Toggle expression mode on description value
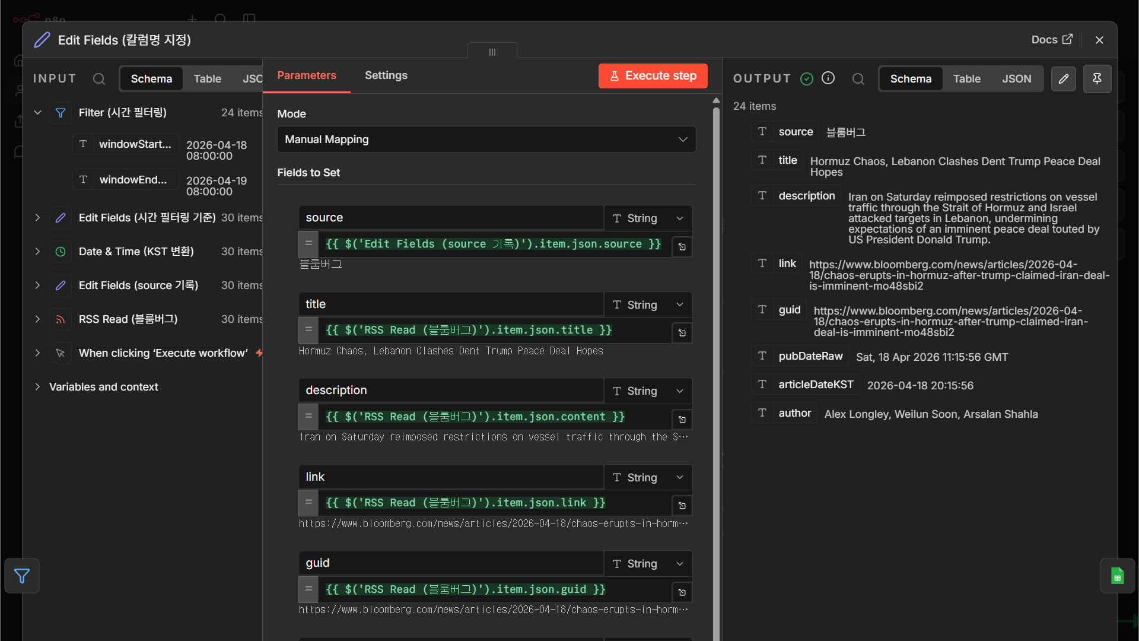1139x641 pixels. (308, 417)
